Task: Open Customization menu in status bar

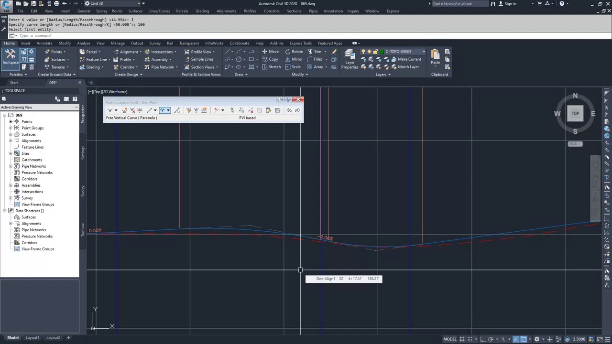Action: pos(607,339)
